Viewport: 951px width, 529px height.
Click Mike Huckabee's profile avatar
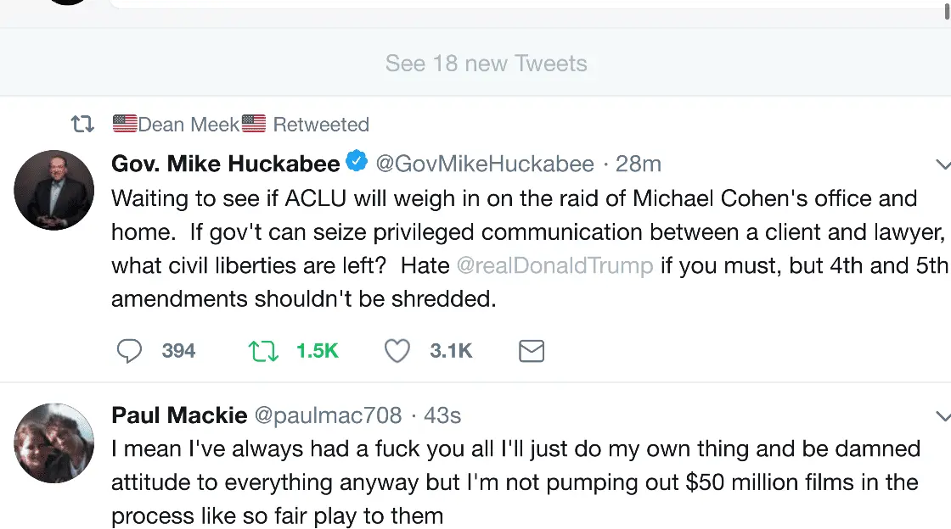[54, 191]
